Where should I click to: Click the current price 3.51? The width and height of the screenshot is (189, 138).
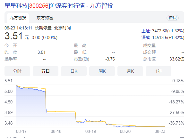click(13, 36)
